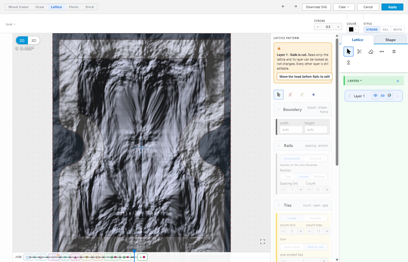This screenshot has height=262, width=408.
Task: Open the yellow down-triangle job step
Action: click(x=87, y=257)
